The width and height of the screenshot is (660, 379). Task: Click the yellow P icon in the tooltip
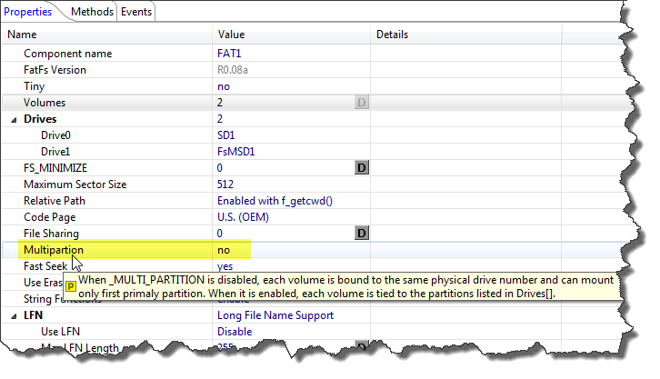[x=71, y=285]
